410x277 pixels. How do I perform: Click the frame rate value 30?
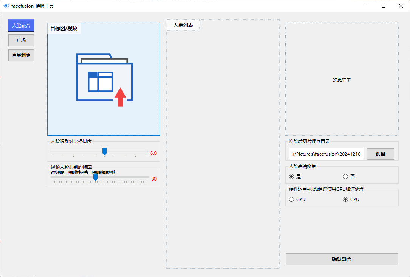(x=154, y=179)
